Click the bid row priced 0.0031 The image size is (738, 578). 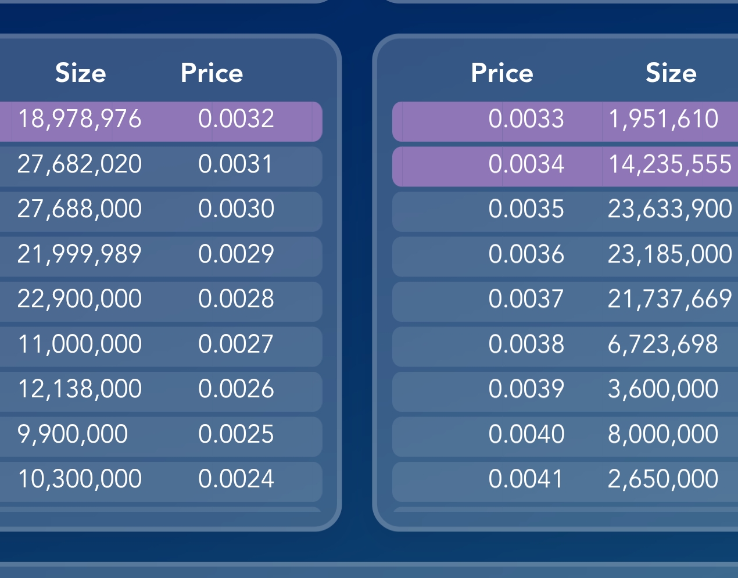click(161, 166)
